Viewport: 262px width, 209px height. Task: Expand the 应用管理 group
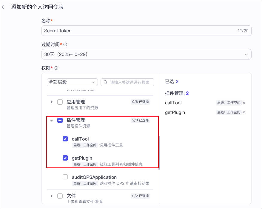pos(52,102)
